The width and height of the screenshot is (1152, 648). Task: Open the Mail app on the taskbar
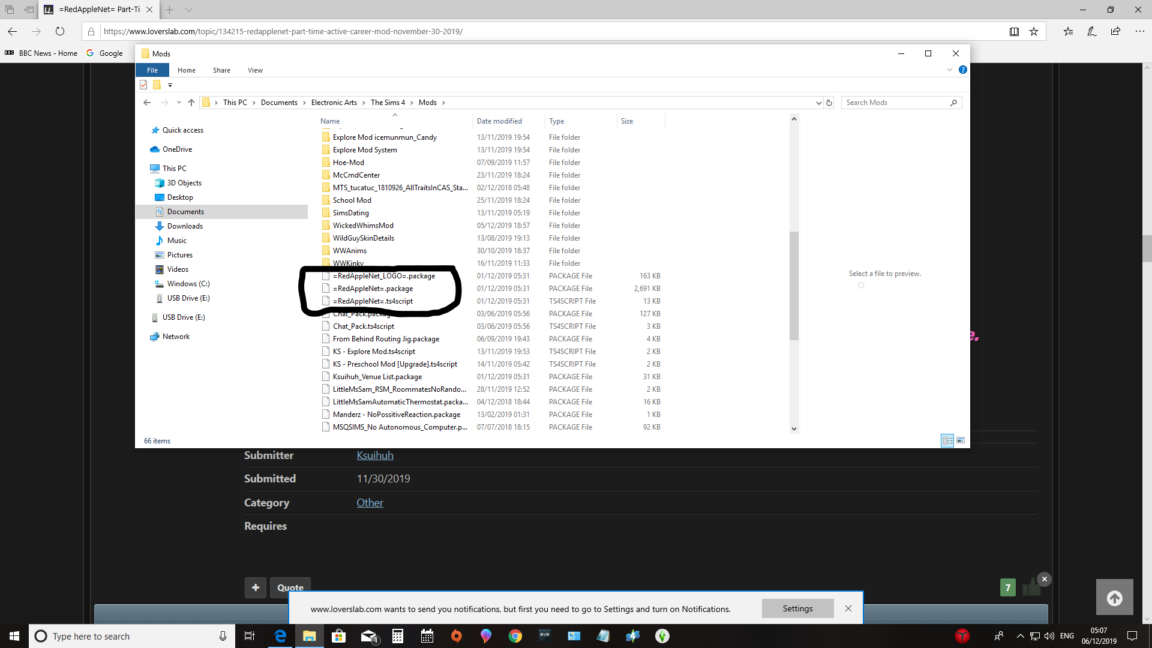368,636
